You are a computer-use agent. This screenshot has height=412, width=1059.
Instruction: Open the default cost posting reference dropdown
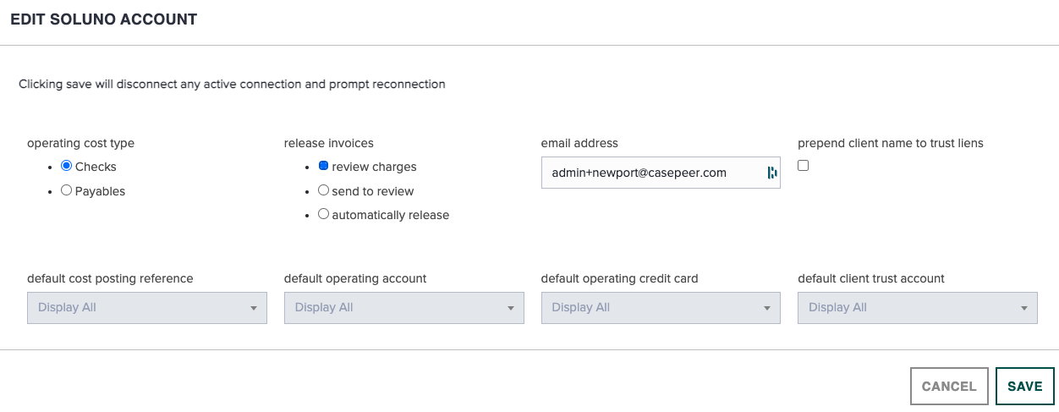point(147,308)
